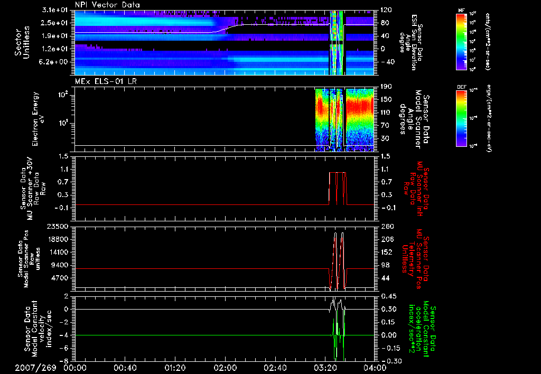
Task: Click the cyan band in NPI spectrogram
Action: [145, 22]
